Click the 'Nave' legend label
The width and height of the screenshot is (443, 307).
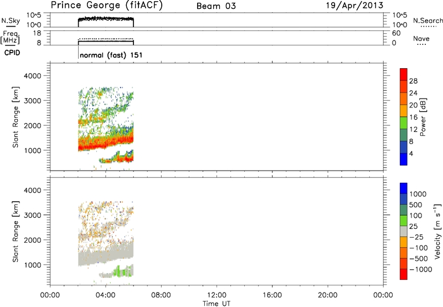tap(421, 39)
